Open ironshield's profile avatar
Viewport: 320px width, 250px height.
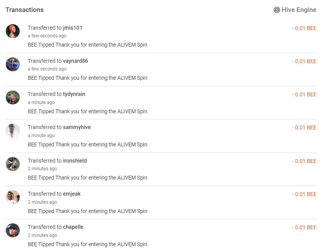pos(13,164)
